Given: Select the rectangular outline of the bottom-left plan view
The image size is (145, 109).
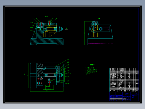Looking at the screenshot, I should click(47, 75).
